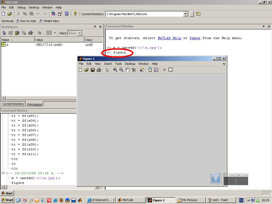This screenshot has height=204, width=272.
Task: Switch to the Workspace tab
Action: click(x=34, y=104)
